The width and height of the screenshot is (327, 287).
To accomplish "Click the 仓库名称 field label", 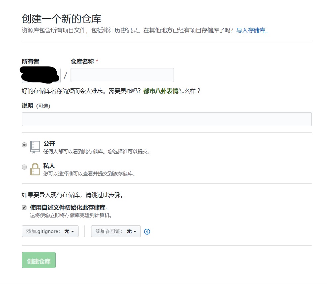I will (x=82, y=62).
